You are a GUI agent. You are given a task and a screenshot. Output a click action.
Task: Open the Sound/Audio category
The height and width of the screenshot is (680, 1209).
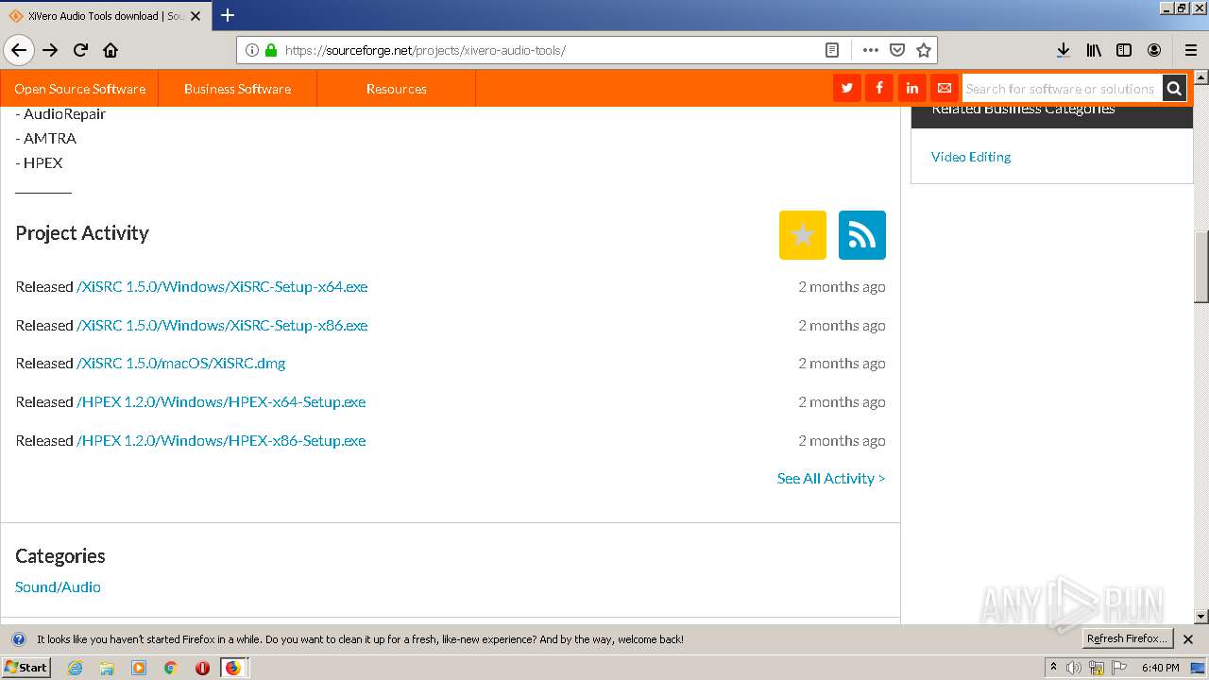[58, 587]
